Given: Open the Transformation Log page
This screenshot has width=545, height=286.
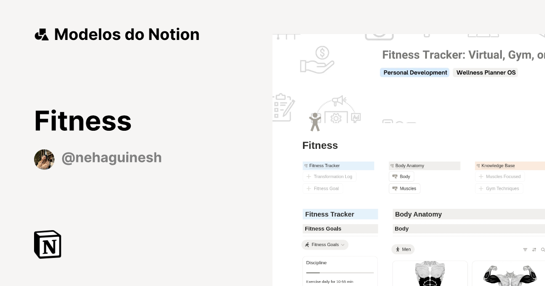Looking at the screenshot, I should [x=332, y=177].
